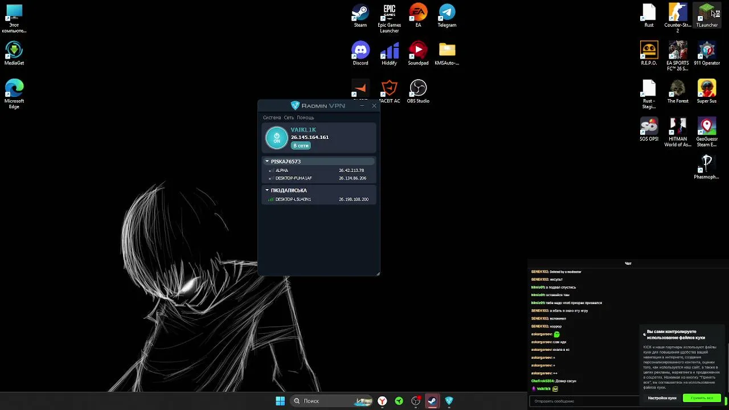Select the This PC desktop icon
The image size is (729, 410).
pos(14,18)
